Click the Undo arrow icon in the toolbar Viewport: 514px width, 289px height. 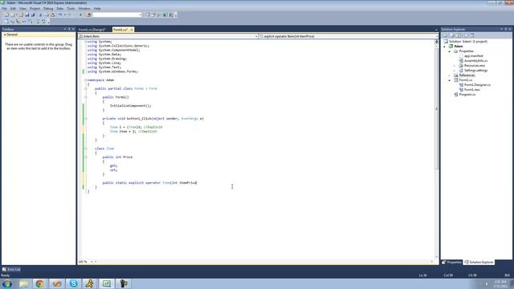pos(60,14)
